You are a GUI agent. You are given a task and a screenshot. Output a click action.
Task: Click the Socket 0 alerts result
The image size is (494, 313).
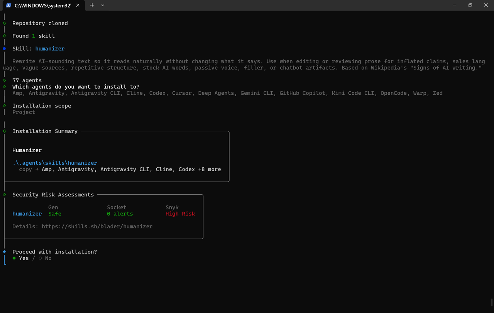[120, 214]
